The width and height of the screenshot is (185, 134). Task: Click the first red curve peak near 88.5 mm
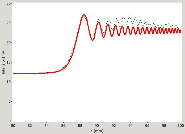84,15
